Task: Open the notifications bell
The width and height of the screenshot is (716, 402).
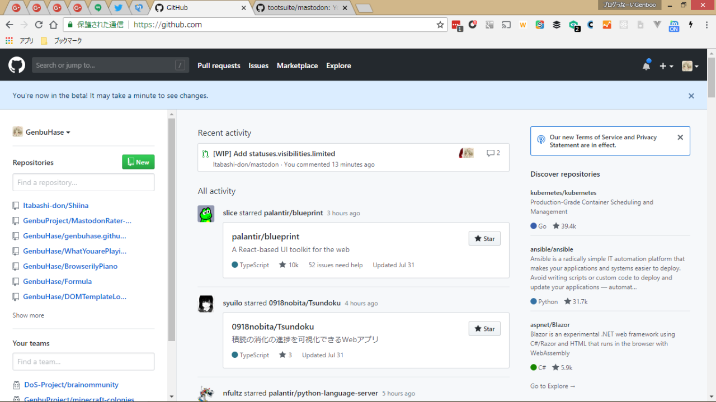Action: 646,66
